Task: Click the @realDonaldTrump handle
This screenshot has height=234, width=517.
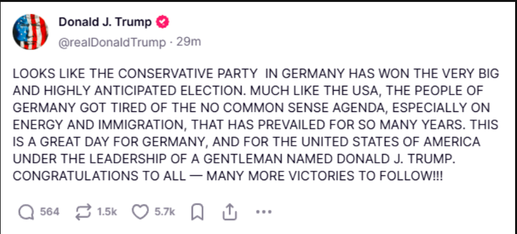Action: 113,43
